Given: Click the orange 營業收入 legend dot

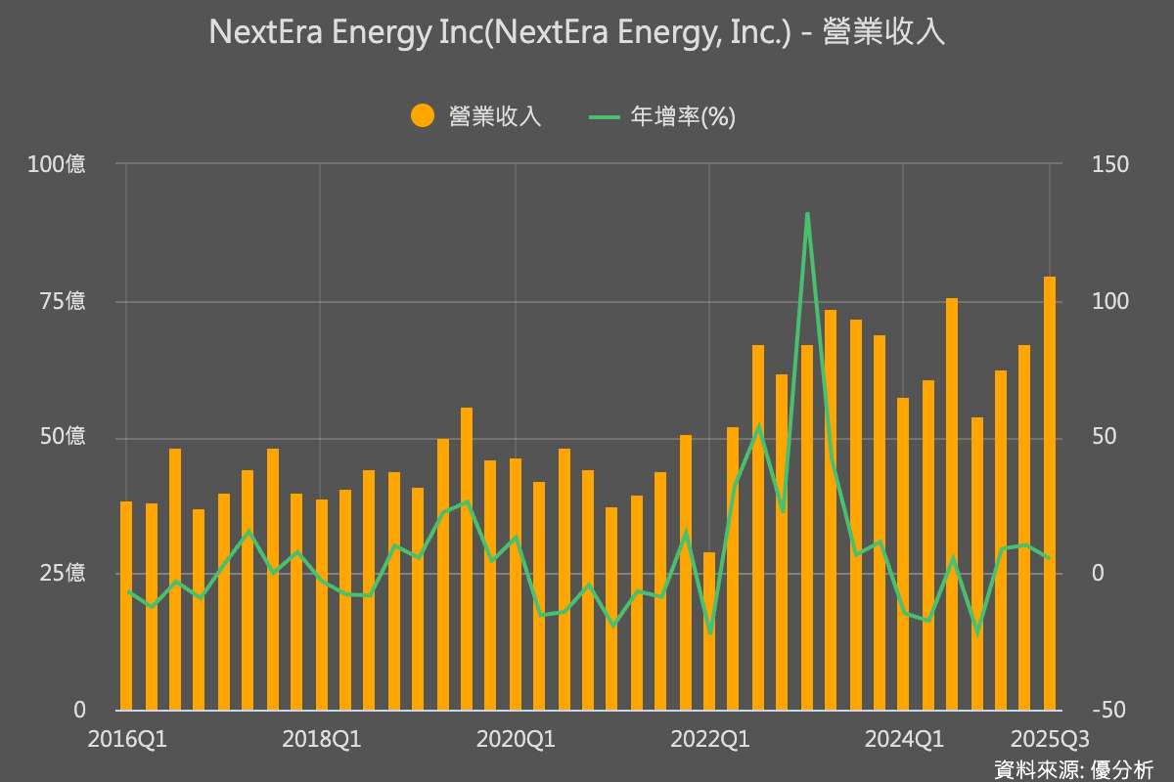Looking at the screenshot, I should pos(422,114).
